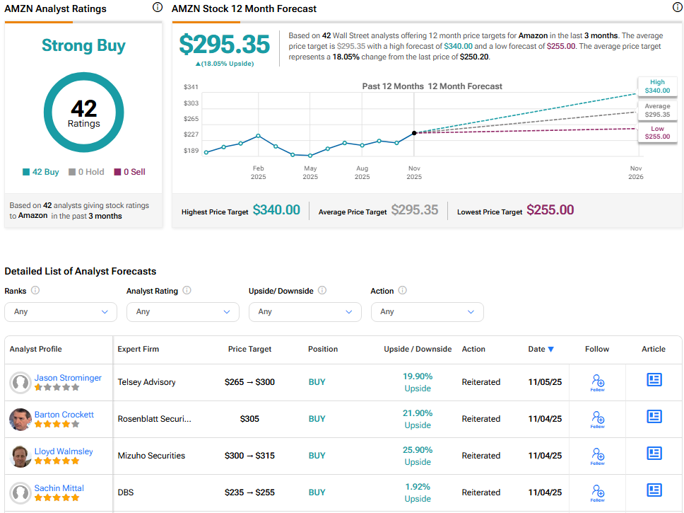This screenshot has width=684, height=513.
Task: Click the teal 42 Buy legend swatch
Action: pyautogui.click(x=26, y=172)
